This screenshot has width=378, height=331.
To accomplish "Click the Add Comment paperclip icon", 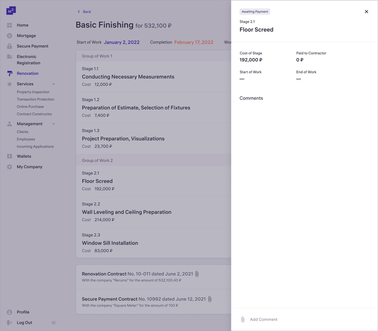I will 242,319.
